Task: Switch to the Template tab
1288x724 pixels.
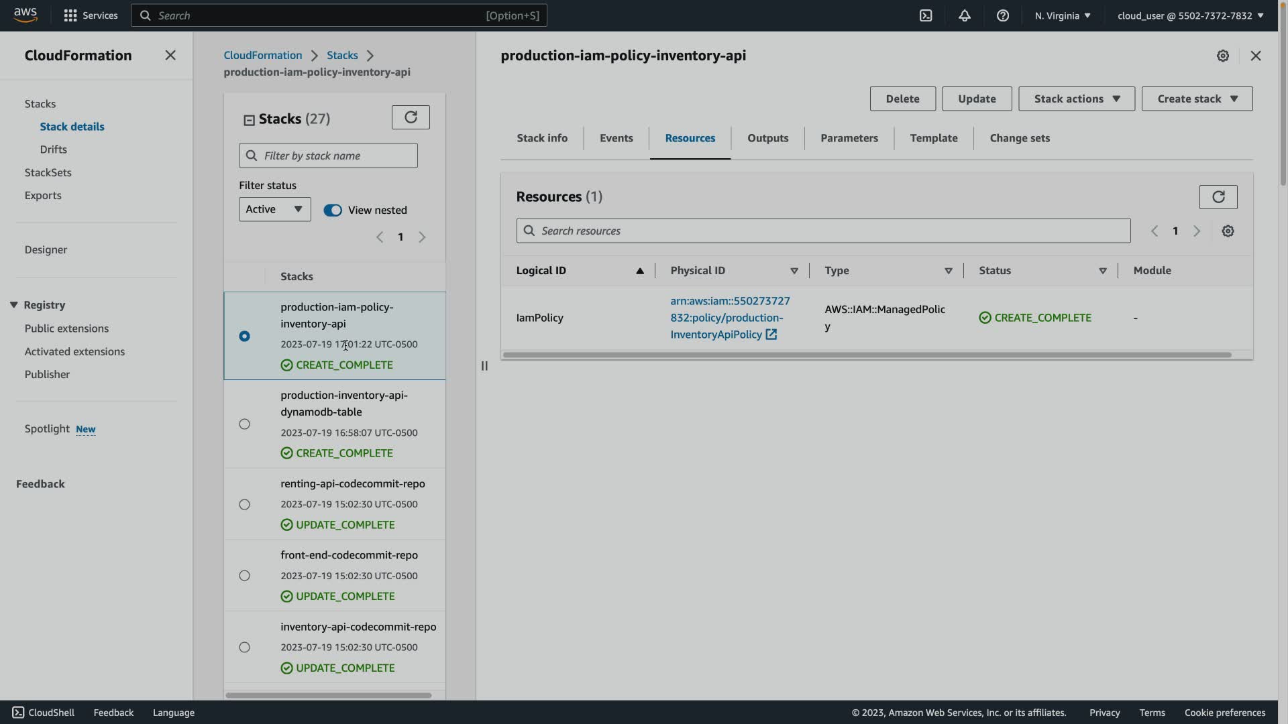Action: click(x=933, y=138)
